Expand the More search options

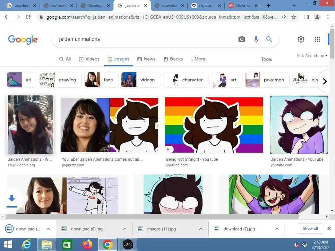click(x=198, y=59)
